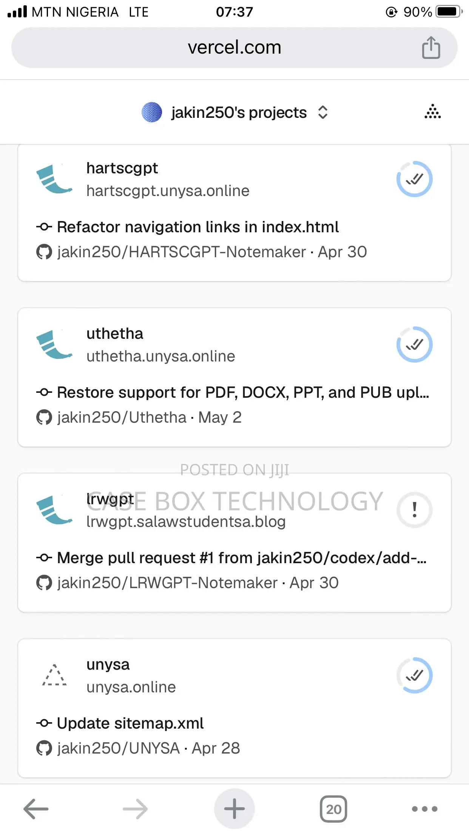Click commit icon beside Restore support
The height and width of the screenshot is (834, 469).
(44, 392)
